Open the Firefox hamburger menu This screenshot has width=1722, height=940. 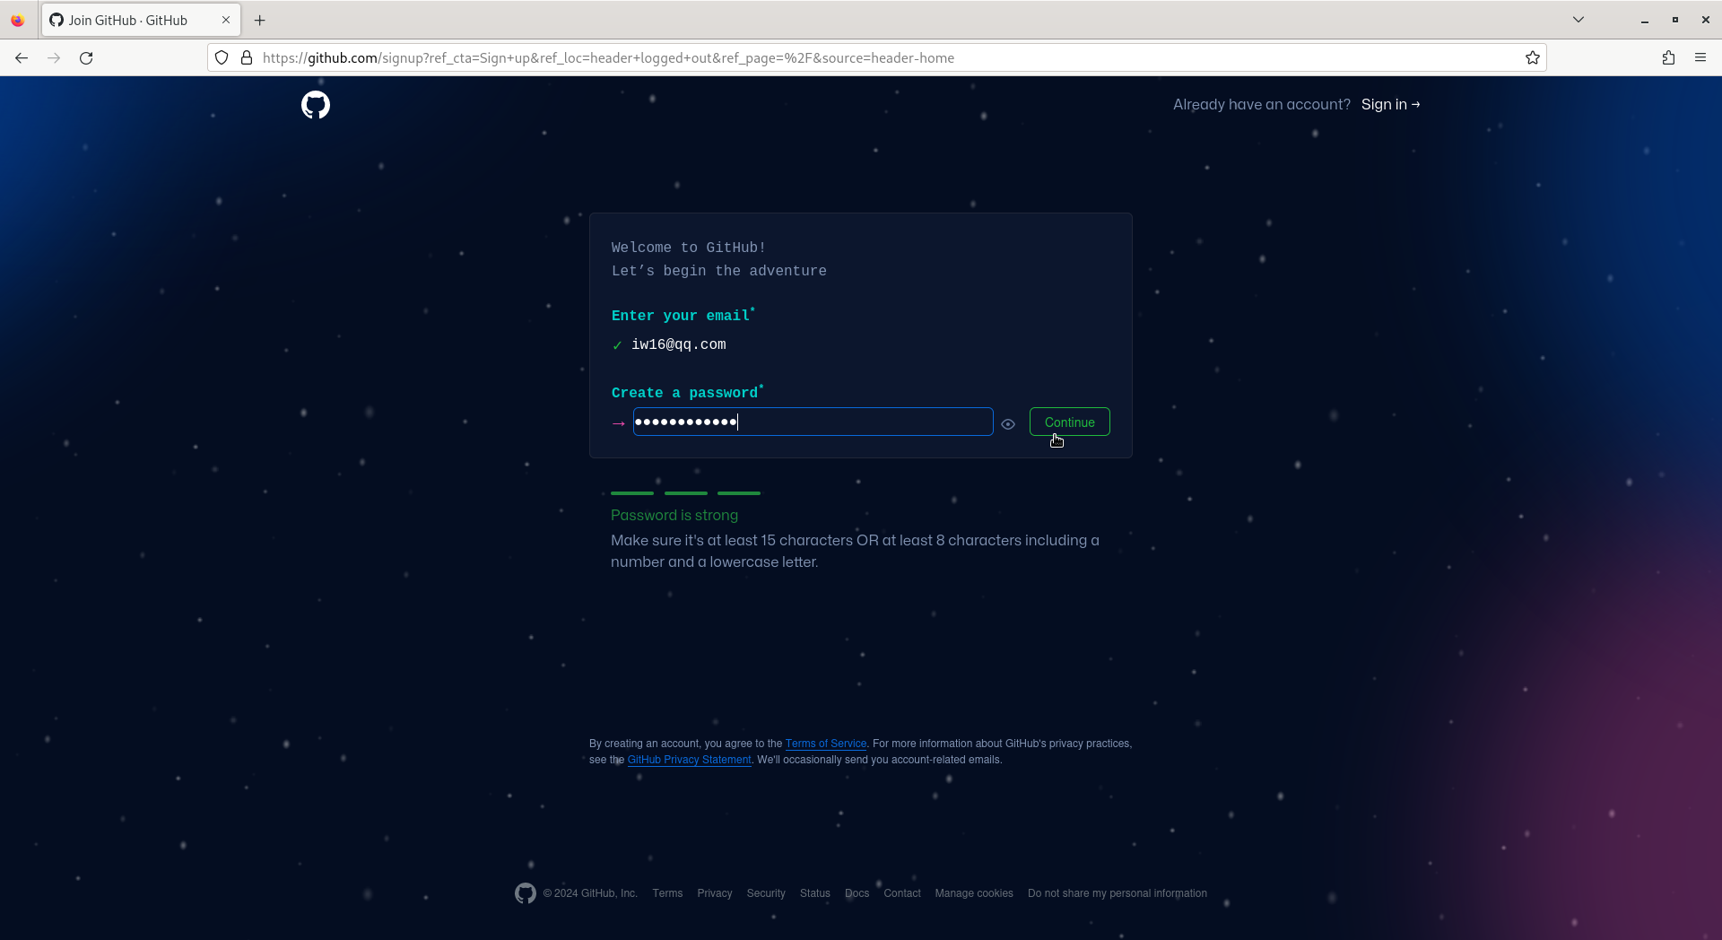click(x=1700, y=58)
